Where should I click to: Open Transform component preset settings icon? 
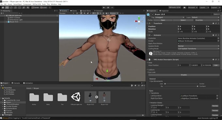[216, 23]
